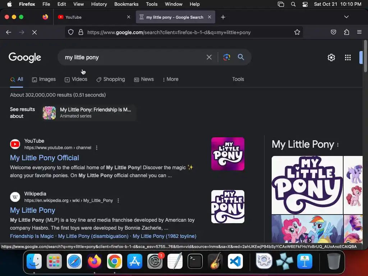Click into the Google search field
The width and height of the screenshot is (368, 276).
point(132,57)
